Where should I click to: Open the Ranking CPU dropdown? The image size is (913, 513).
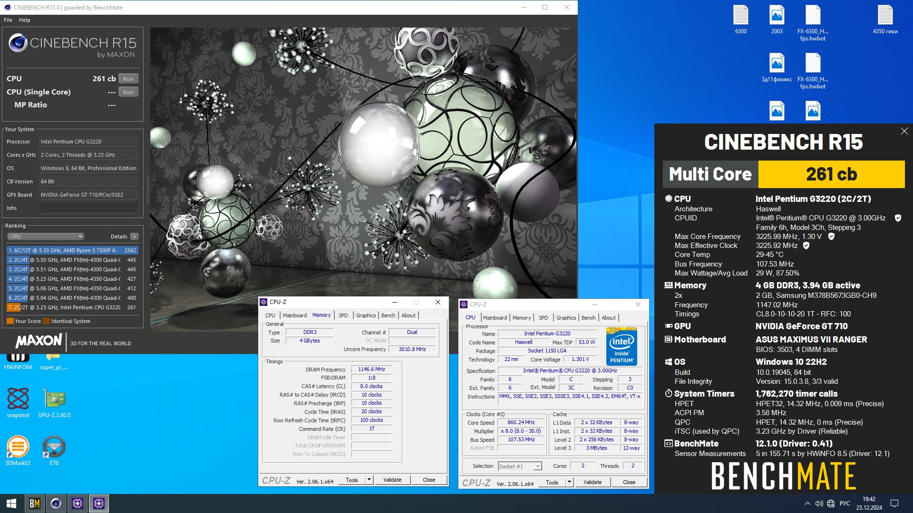46,237
